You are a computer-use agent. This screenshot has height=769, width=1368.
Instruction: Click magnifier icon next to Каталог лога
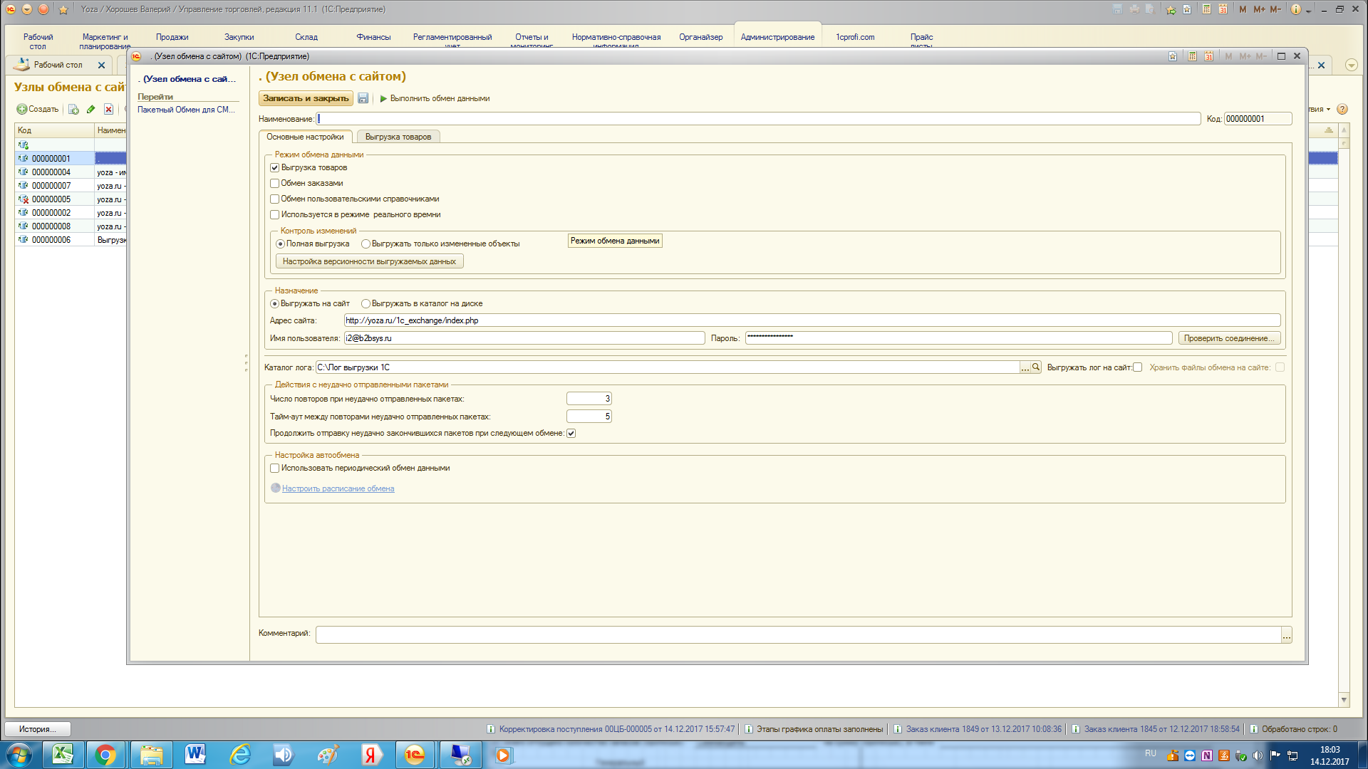tap(1036, 367)
